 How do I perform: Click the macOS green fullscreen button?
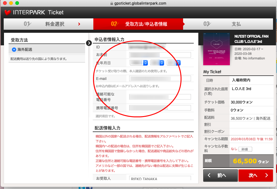tap(17, 3)
